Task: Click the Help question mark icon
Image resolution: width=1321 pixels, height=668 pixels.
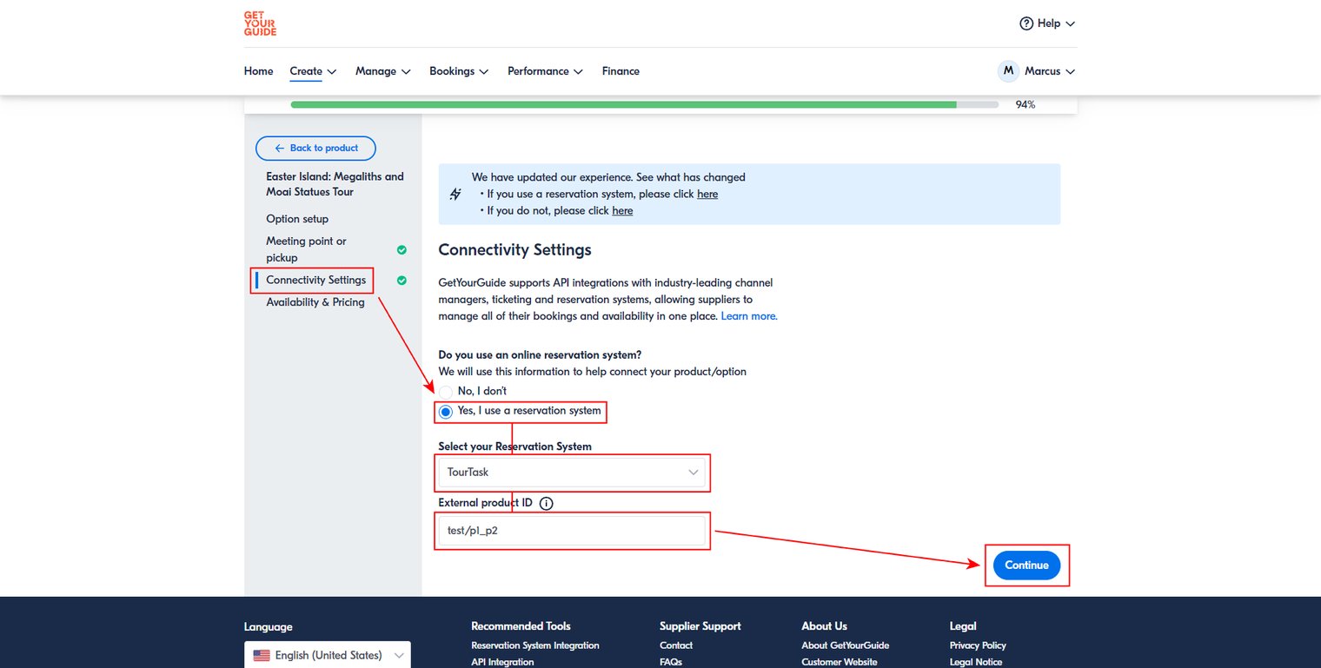Action: pos(1026,23)
